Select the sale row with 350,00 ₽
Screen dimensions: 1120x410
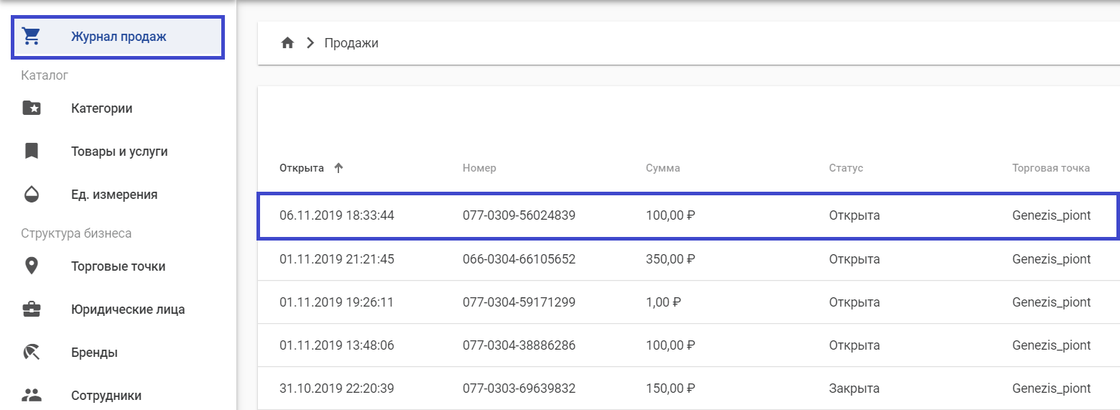pos(670,259)
